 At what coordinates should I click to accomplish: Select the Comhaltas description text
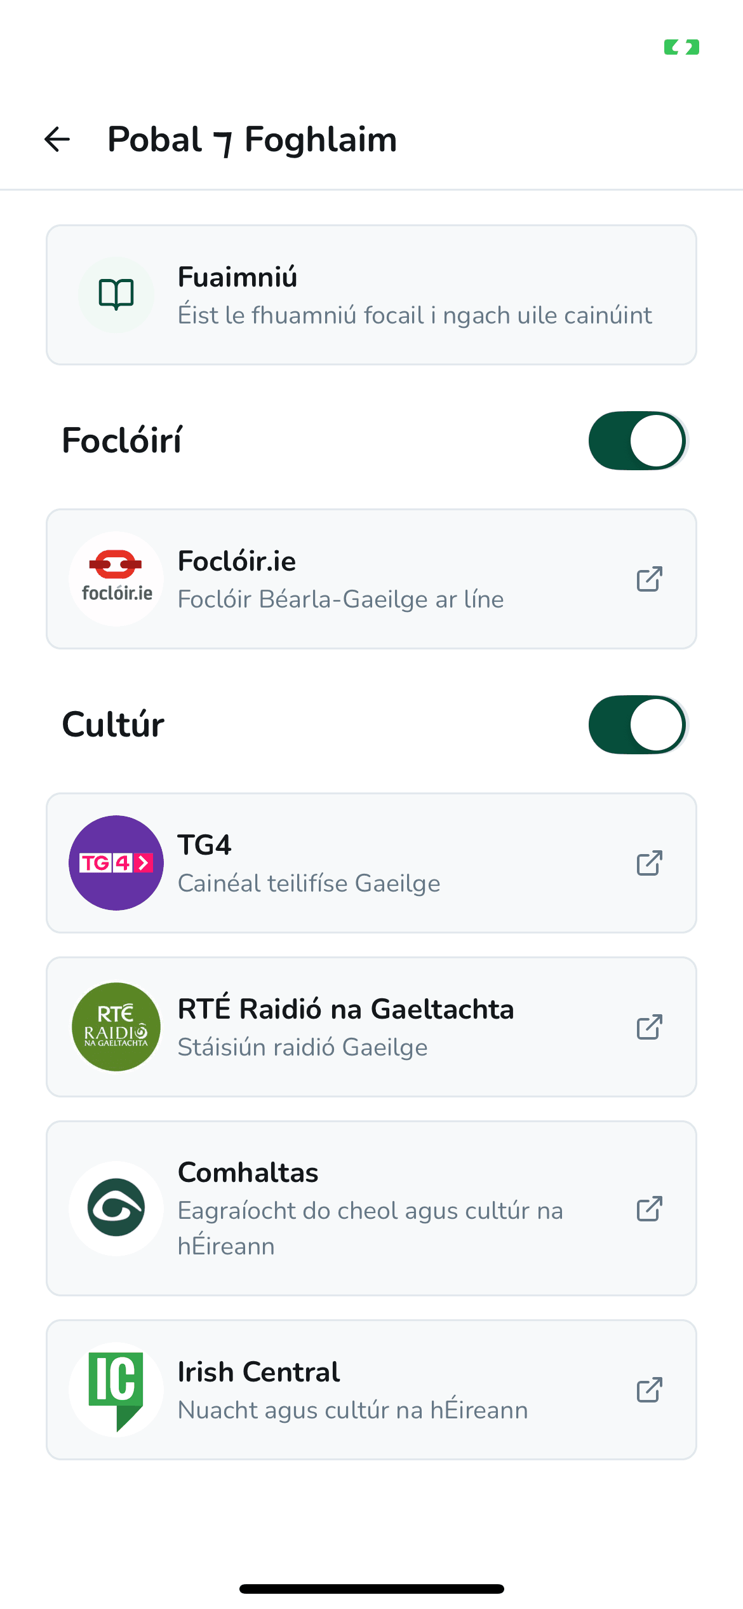point(370,1228)
